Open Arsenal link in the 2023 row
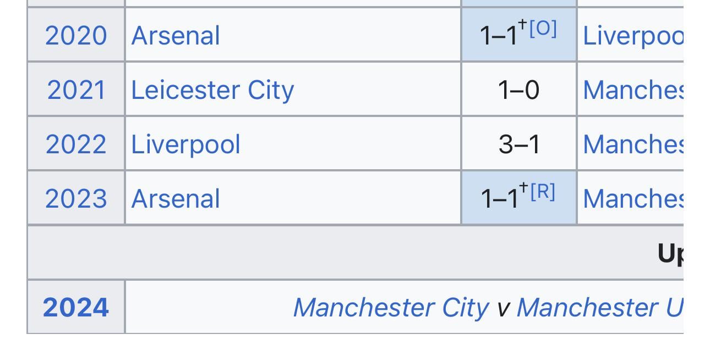Screen dimensions: 710x345 pos(176,198)
